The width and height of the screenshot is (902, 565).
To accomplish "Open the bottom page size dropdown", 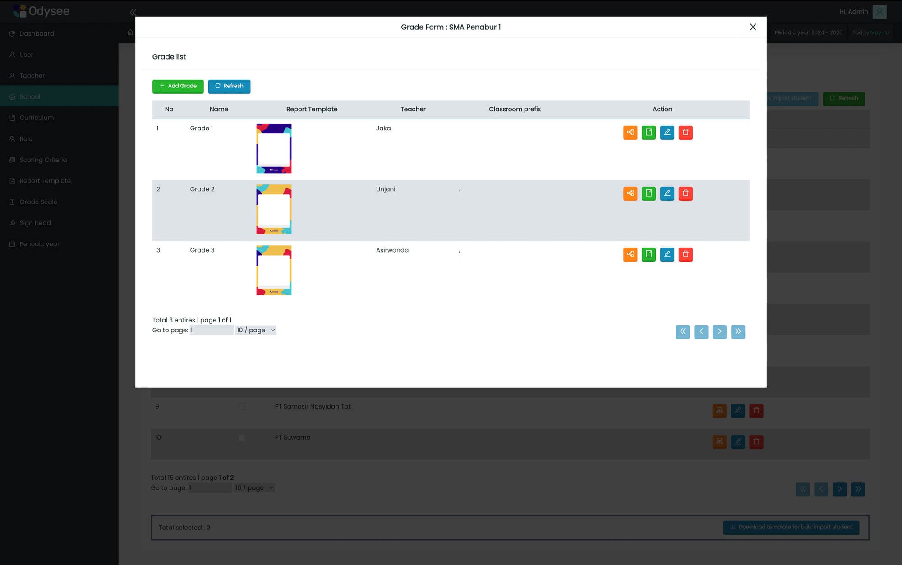I will click(254, 487).
